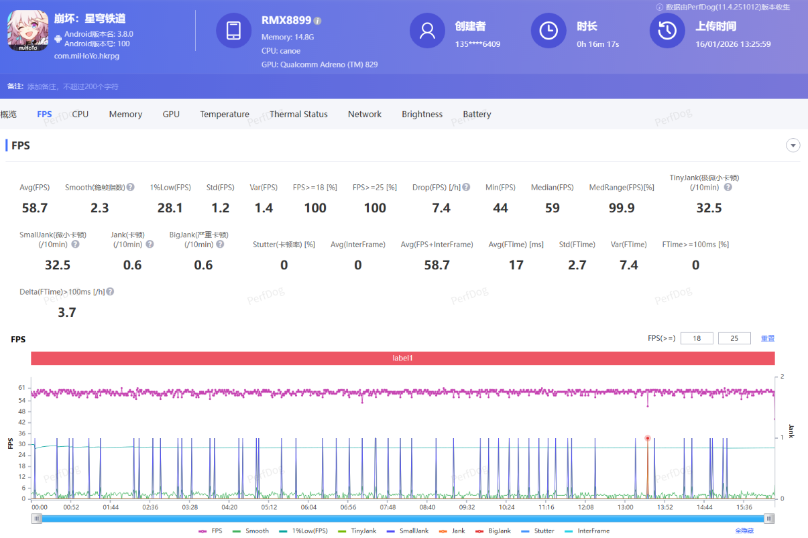Viewport: 808px width, 538px height.
Task: Click the right handle of the time range bar
Action: coord(770,519)
